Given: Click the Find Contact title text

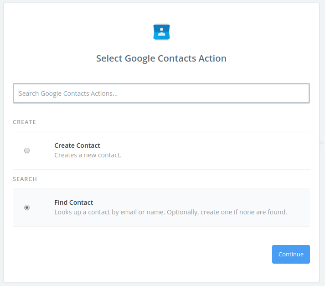Looking at the screenshot, I should 73,203.
